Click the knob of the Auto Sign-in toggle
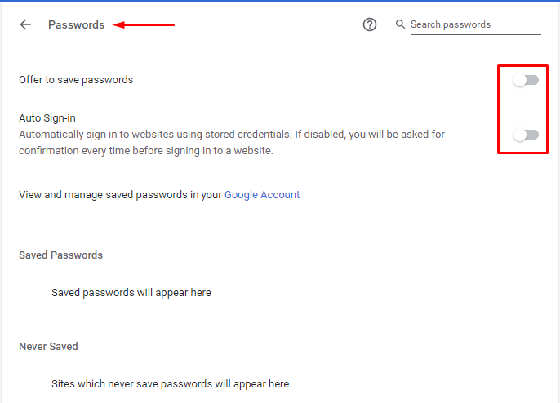The image size is (560, 403). click(520, 135)
